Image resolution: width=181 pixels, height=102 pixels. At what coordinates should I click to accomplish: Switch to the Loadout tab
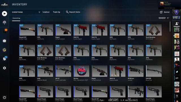click(46, 12)
